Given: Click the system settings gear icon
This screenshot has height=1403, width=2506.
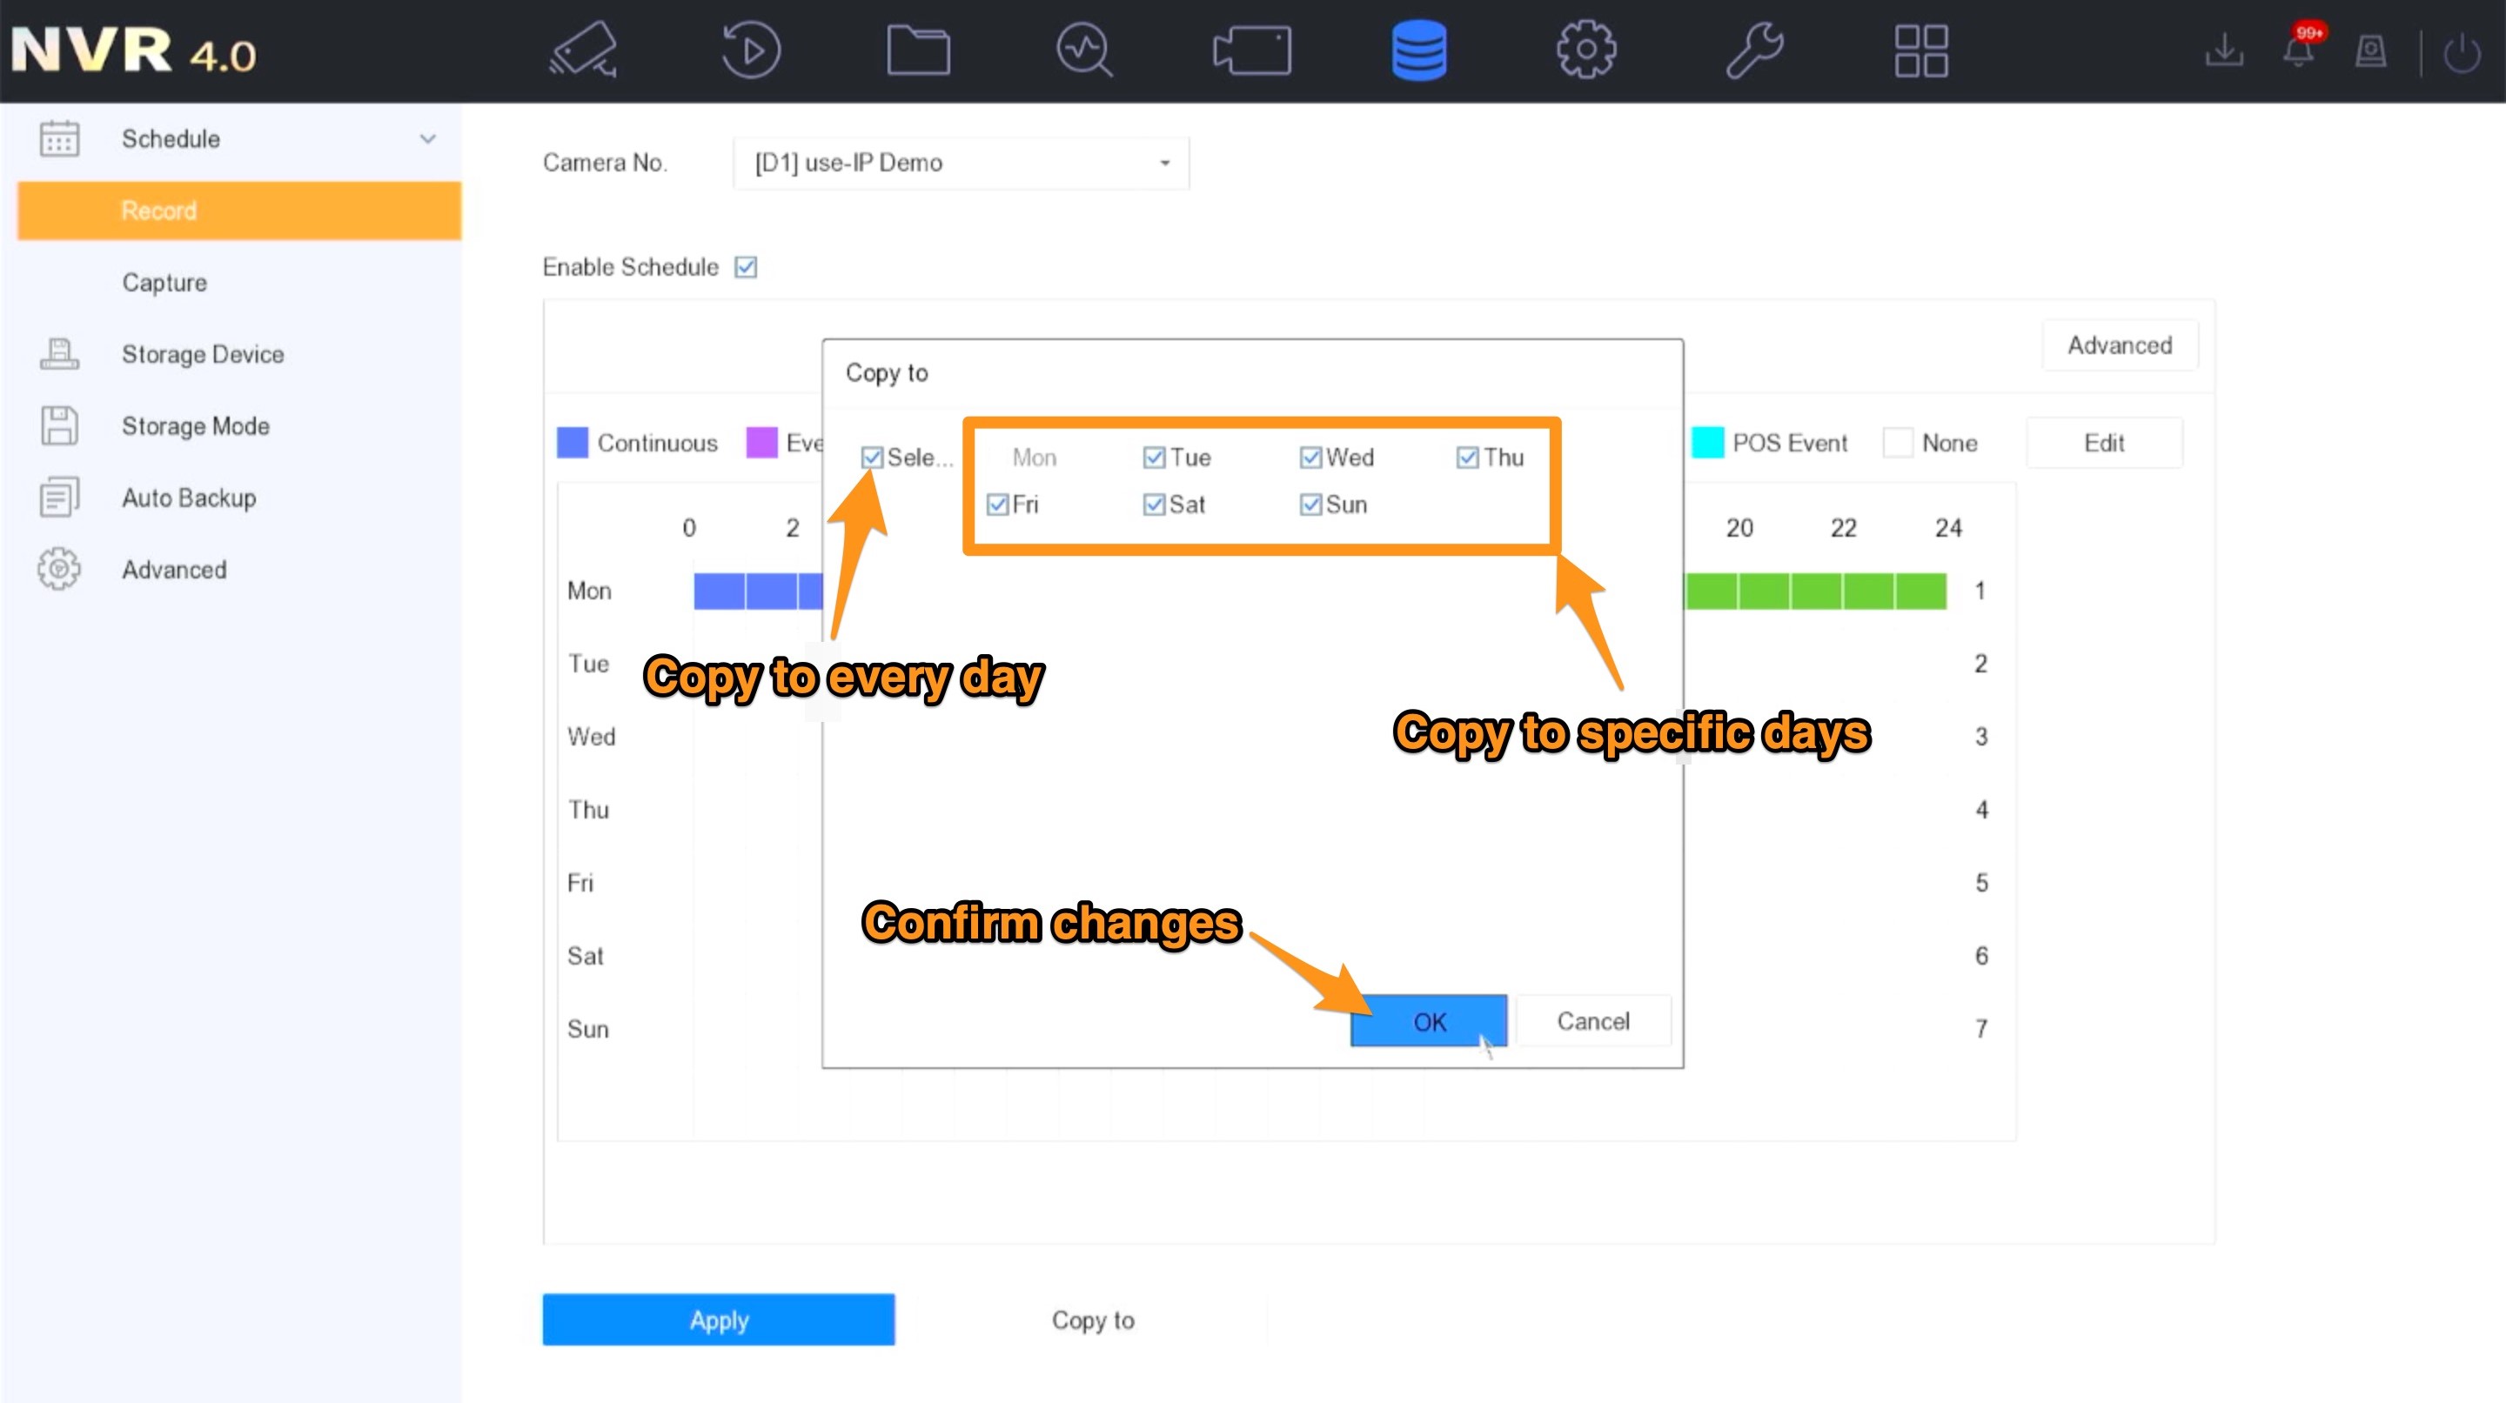Looking at the screenshot, I should point(1585,50).
